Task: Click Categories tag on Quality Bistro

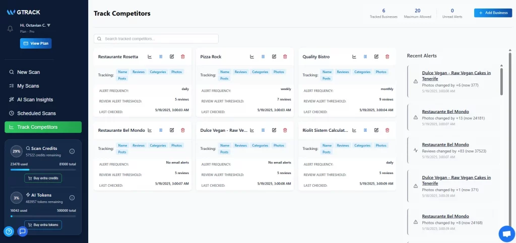Action: pos(362,72)
